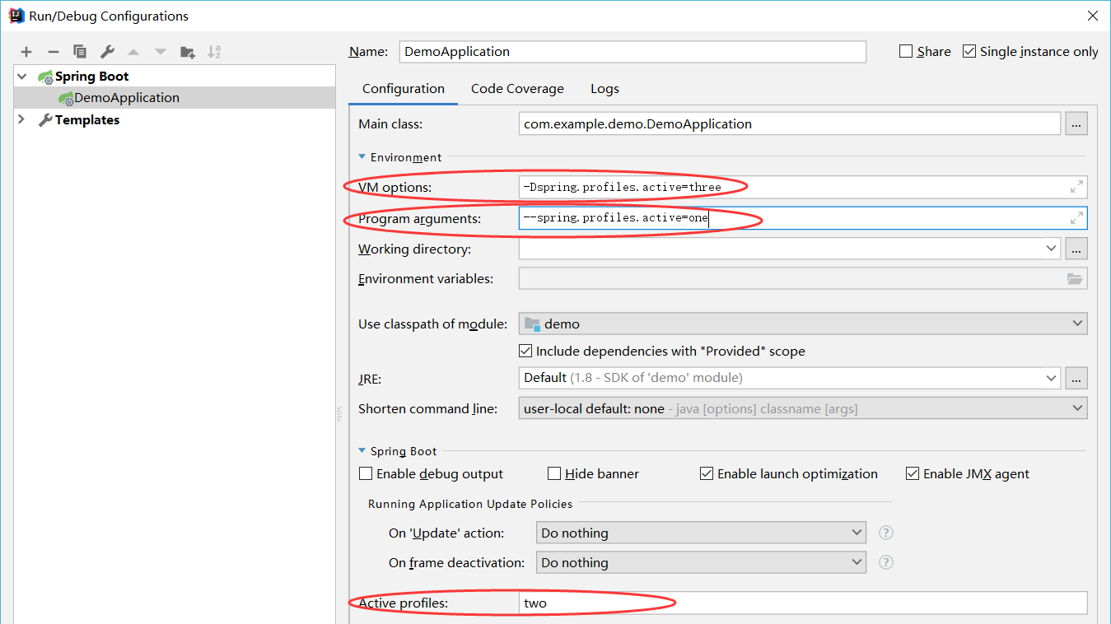Image resolution: width=1111 pixels, height=624 pixels.
Task: Toggle Single instance only checkbox
Action: pyautogui.click(x=969, y=52)
